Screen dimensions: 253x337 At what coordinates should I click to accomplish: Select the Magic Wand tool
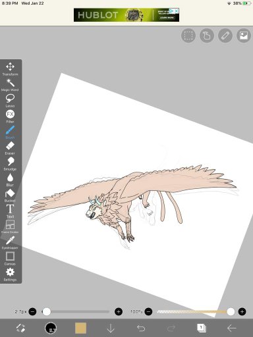10,85
